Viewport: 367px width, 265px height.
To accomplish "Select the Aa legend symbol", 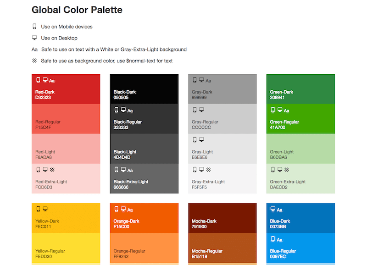I will (34, 49).
